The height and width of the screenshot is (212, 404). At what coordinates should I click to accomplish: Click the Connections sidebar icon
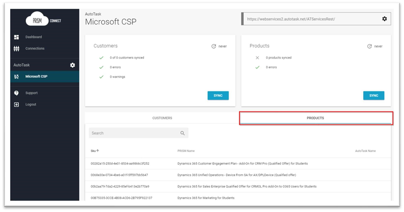[17, 48]
